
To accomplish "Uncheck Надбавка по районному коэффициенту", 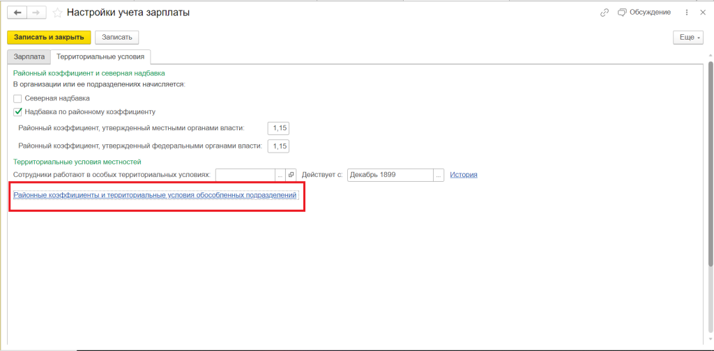I will (17, 111).
